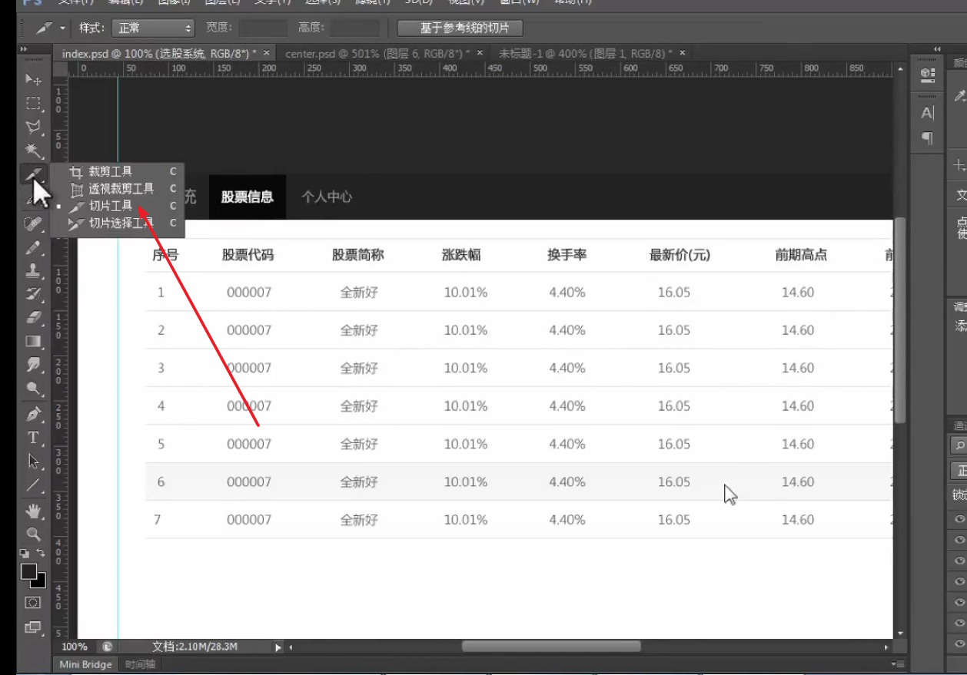Image resolution: width=967 pixels, height=675 pixels.
Task: Open the tool preset picker arrow
Action: (x=61, y=28)
